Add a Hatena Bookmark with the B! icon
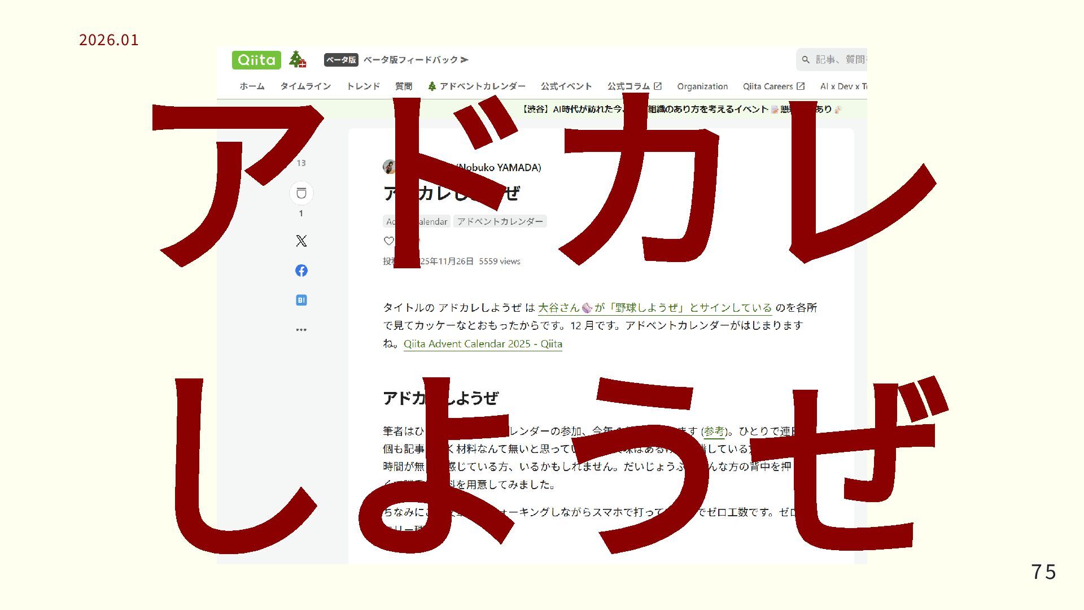 (301, 300)
